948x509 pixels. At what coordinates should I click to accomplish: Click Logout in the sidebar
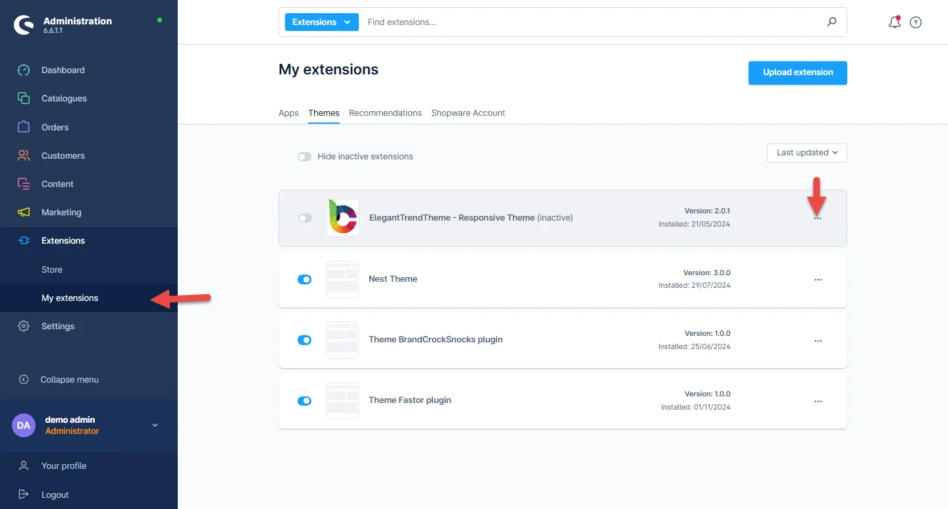(55, 495)
